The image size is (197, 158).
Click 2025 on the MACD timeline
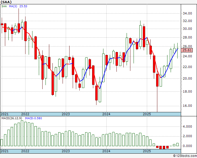click(x=147, y=151)
